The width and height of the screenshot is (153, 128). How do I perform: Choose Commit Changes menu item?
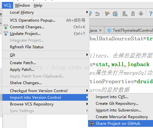click(x=45, y=27)
